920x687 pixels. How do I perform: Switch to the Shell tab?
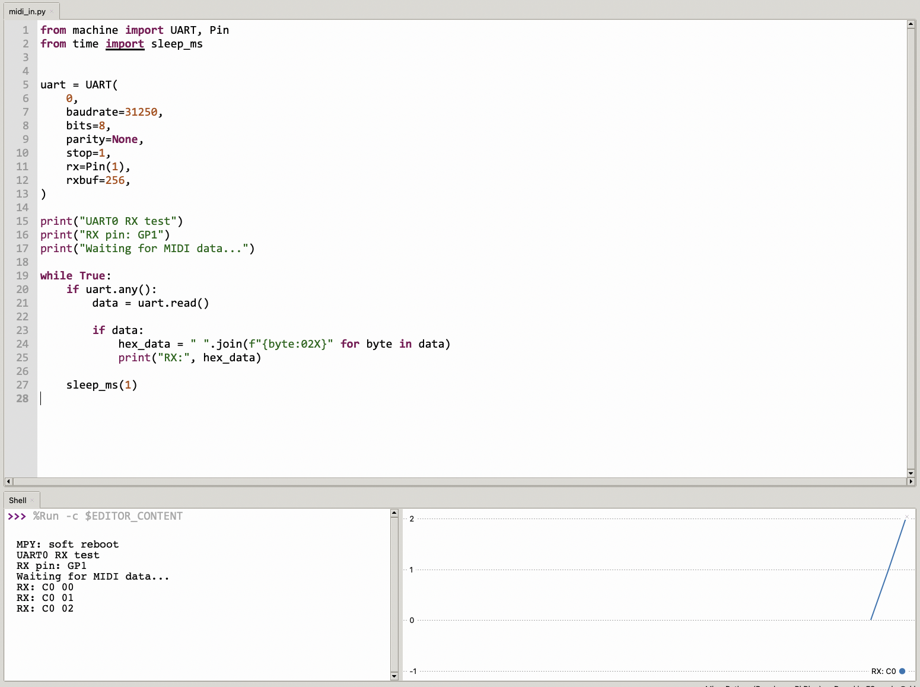click(x=18, y=500)
